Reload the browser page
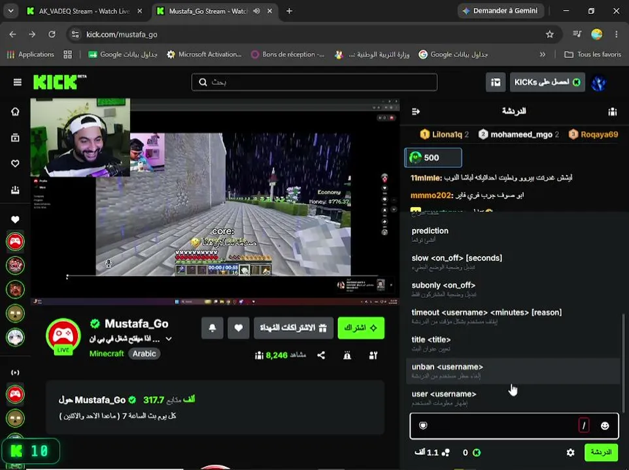 pos(52,35)
